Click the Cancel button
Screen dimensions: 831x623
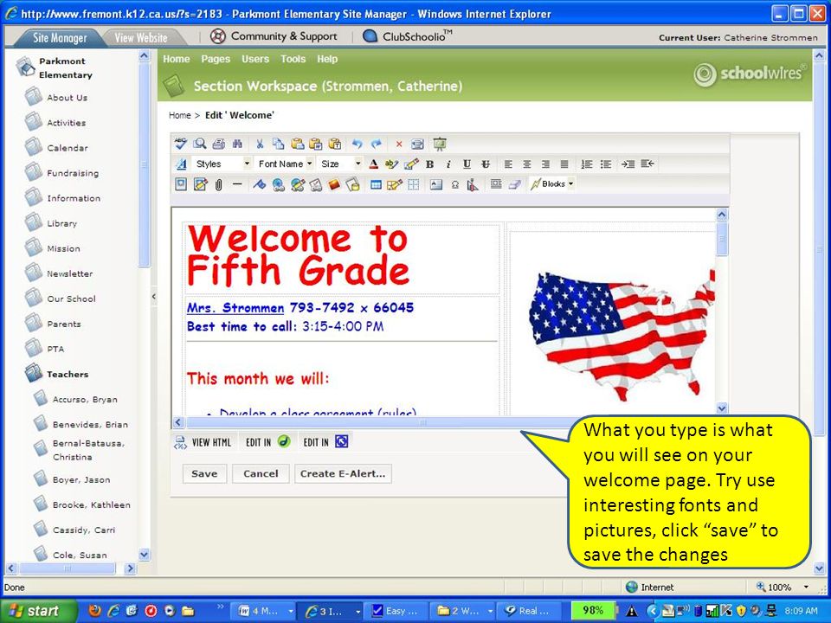tap(261, 473)
